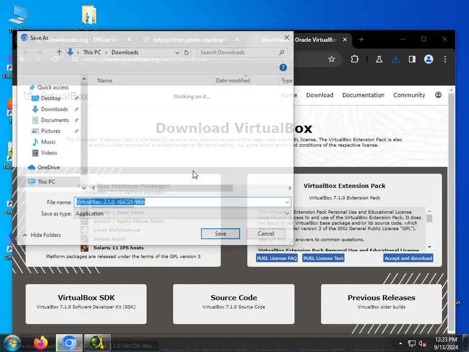This screenshot has height=352, width=469.
Task: Open This PC desktop icon
Action: pos(18,18)
